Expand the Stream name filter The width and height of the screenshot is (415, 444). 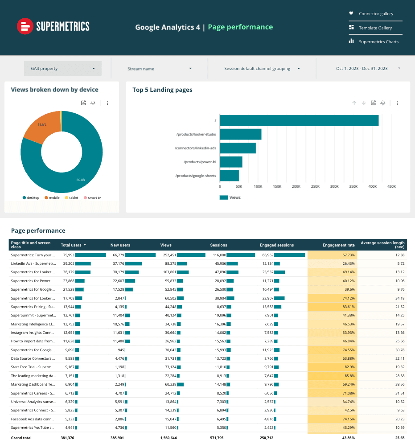[159, 69]
